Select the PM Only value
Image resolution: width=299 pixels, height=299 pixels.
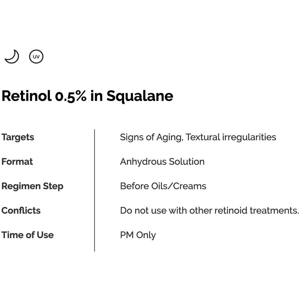138,235
